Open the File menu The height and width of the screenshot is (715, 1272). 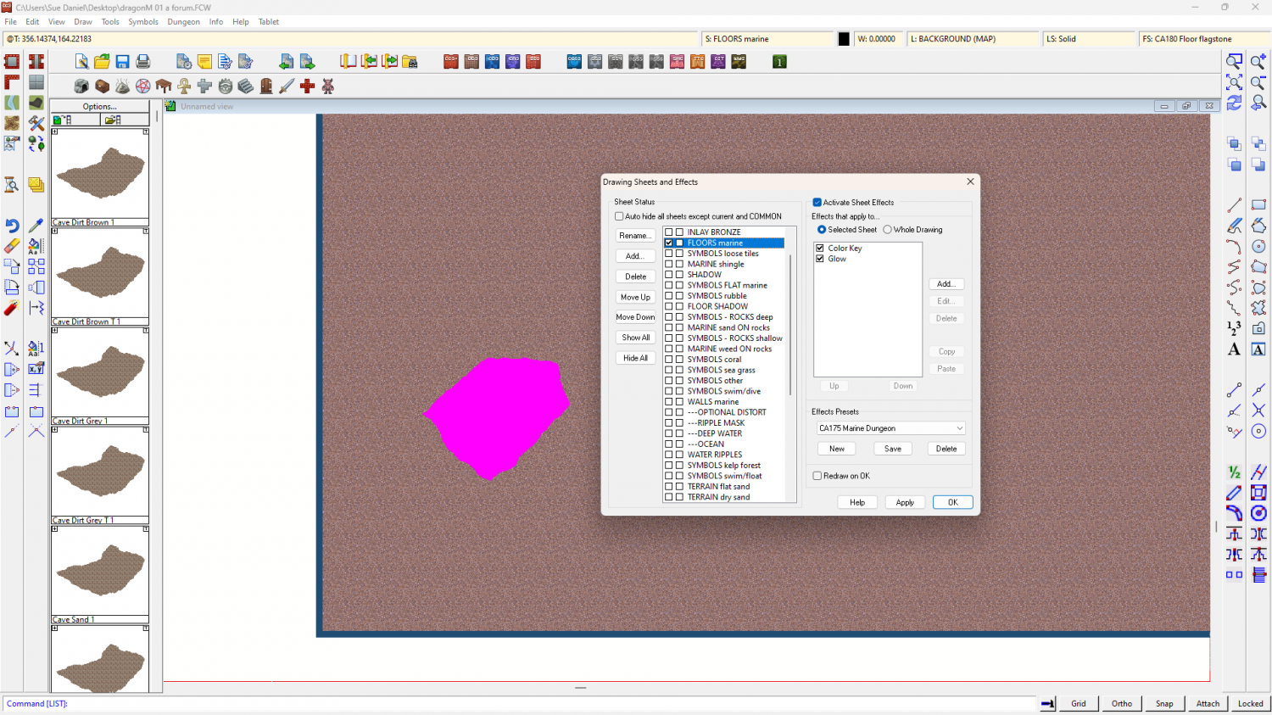pyautogui.click(x=11, y=22)
